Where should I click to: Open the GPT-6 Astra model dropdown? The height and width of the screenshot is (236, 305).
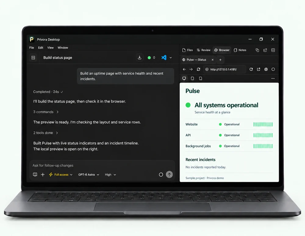pyautogui.click(x=89, y=175)
